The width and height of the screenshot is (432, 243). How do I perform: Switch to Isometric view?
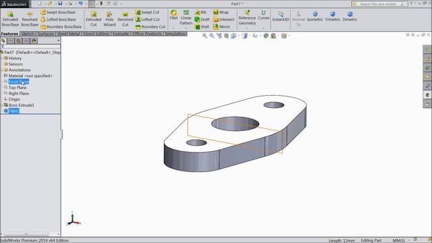315,16
